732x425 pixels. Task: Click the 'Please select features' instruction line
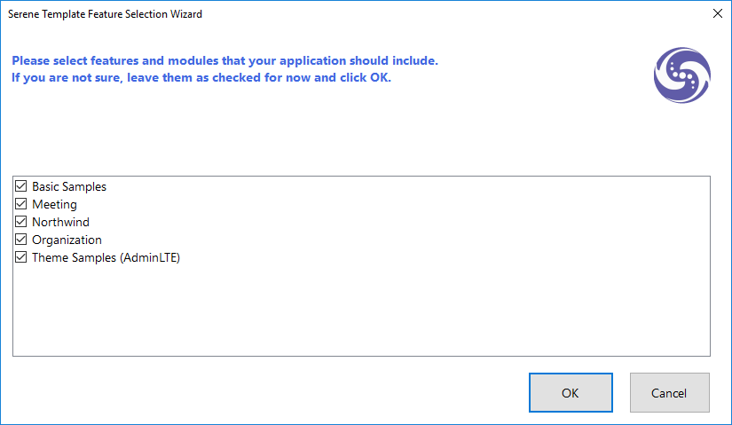click(x=224, y=61)
